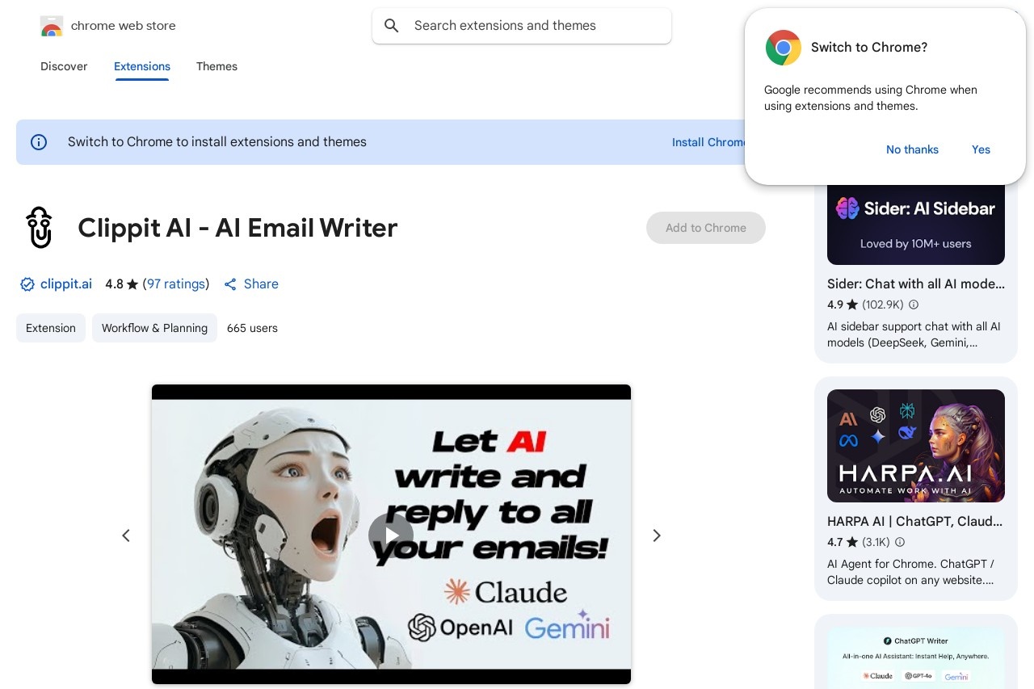This screenshot has width=1034, height=689.
Task: Show next screenshot with right arrow
Action: (x=657, y=535)
